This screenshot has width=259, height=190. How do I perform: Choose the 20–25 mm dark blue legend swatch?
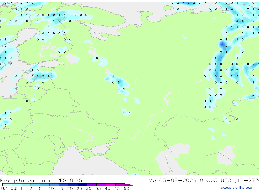(x=73, y=185)
